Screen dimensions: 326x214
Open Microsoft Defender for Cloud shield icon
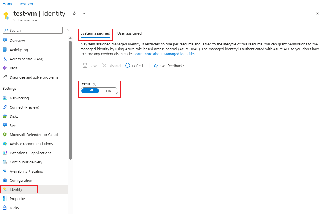(5, 135)
